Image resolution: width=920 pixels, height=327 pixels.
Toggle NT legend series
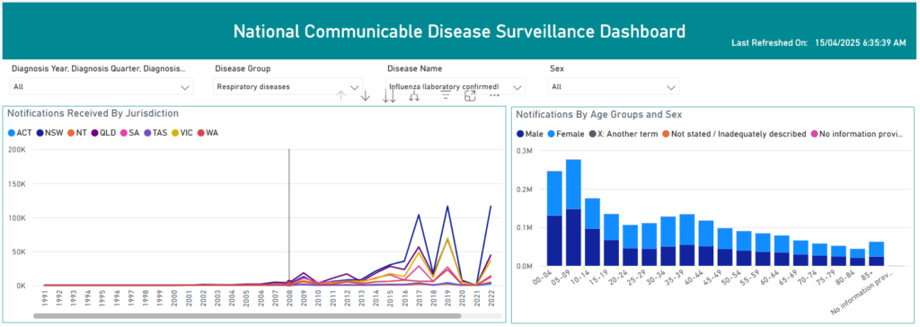point(77,133)
